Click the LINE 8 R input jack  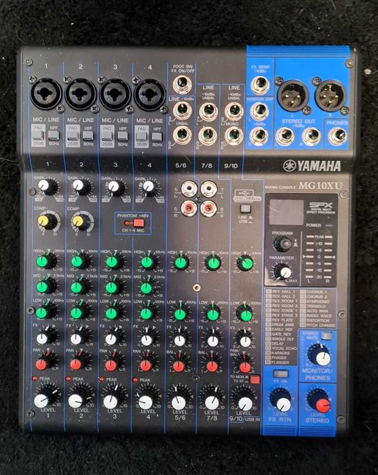pos(208,136)
